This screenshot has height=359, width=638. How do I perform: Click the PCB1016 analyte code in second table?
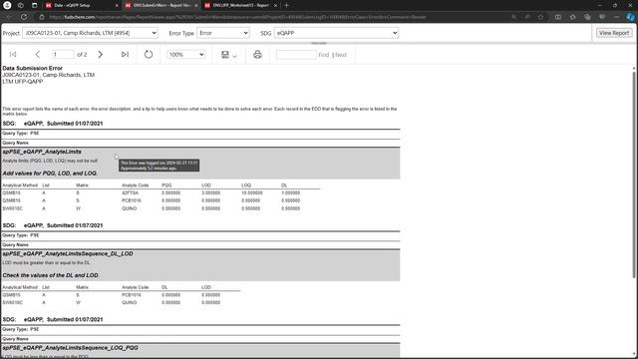pyautogui.click(x=132, y=295)
